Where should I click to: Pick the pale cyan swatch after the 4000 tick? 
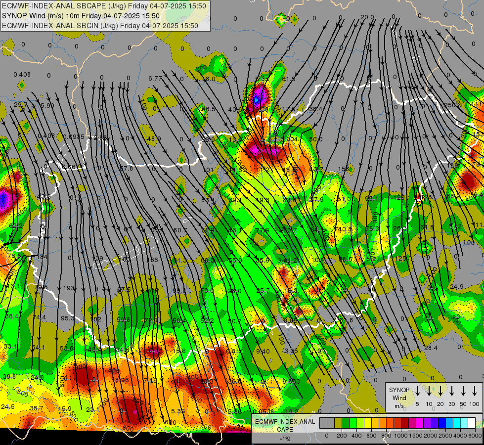[x=464, y=423]
